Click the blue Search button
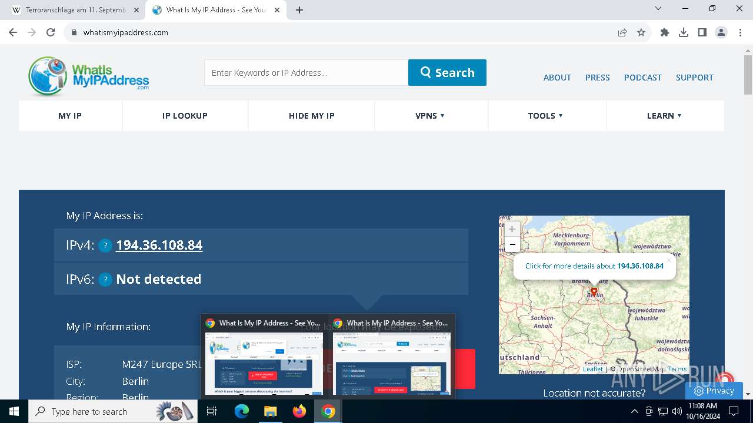 click(447, 72)
